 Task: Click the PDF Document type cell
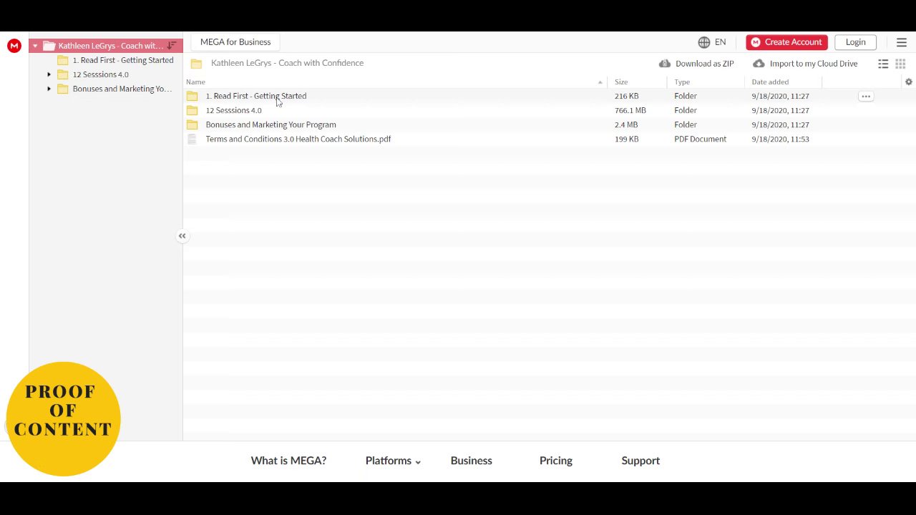point(700,139)
